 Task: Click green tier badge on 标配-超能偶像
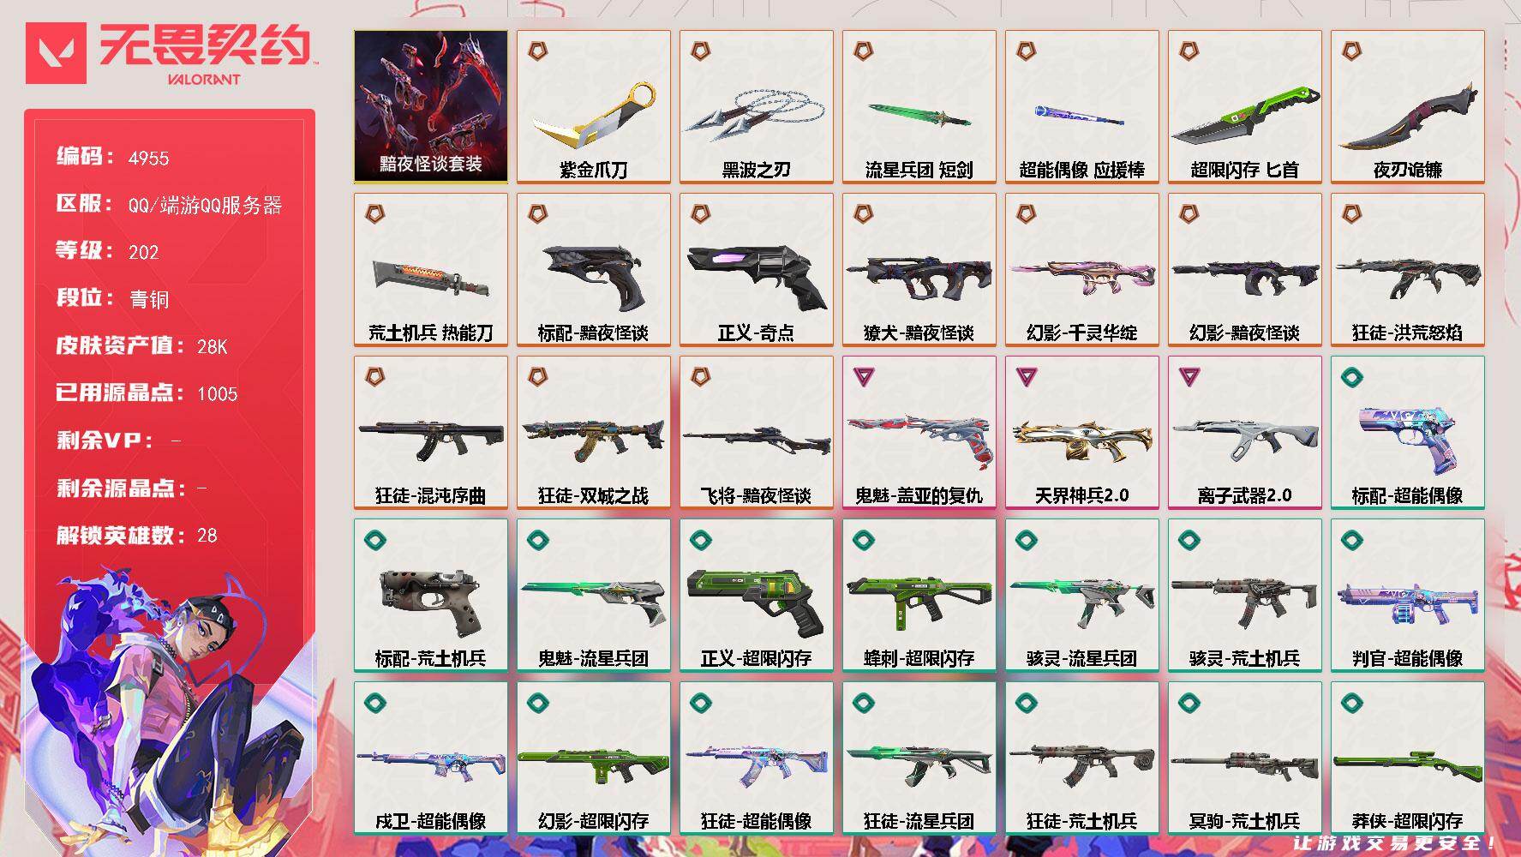[1351, 376]
